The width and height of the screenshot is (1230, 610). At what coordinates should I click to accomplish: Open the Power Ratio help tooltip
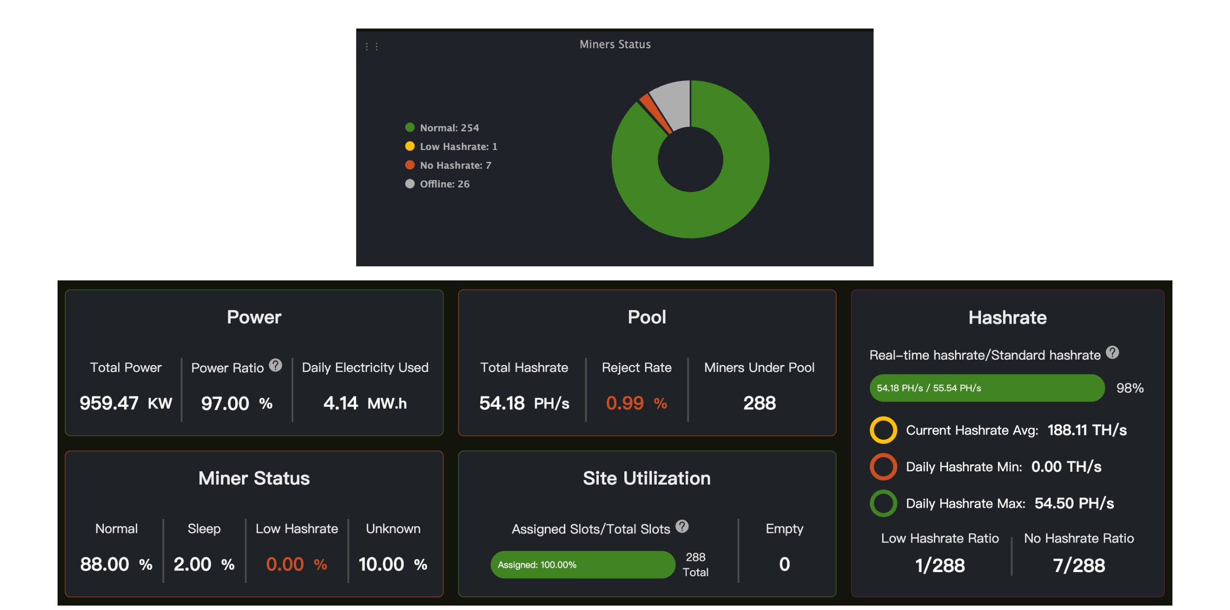pyautogui.click(x=275, y=366)
